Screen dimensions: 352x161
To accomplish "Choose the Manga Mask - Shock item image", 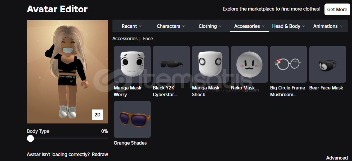I will (x=210, y=64).
